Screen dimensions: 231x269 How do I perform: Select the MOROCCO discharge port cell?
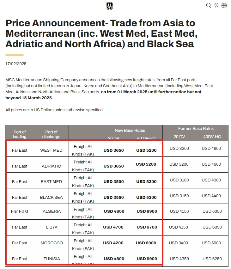point(51,243)
